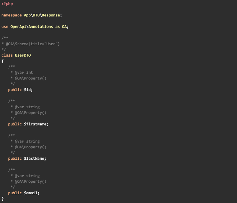Click the @var int annotation
The height and width of the screenshot is (203, 237).
coord(24,72)
